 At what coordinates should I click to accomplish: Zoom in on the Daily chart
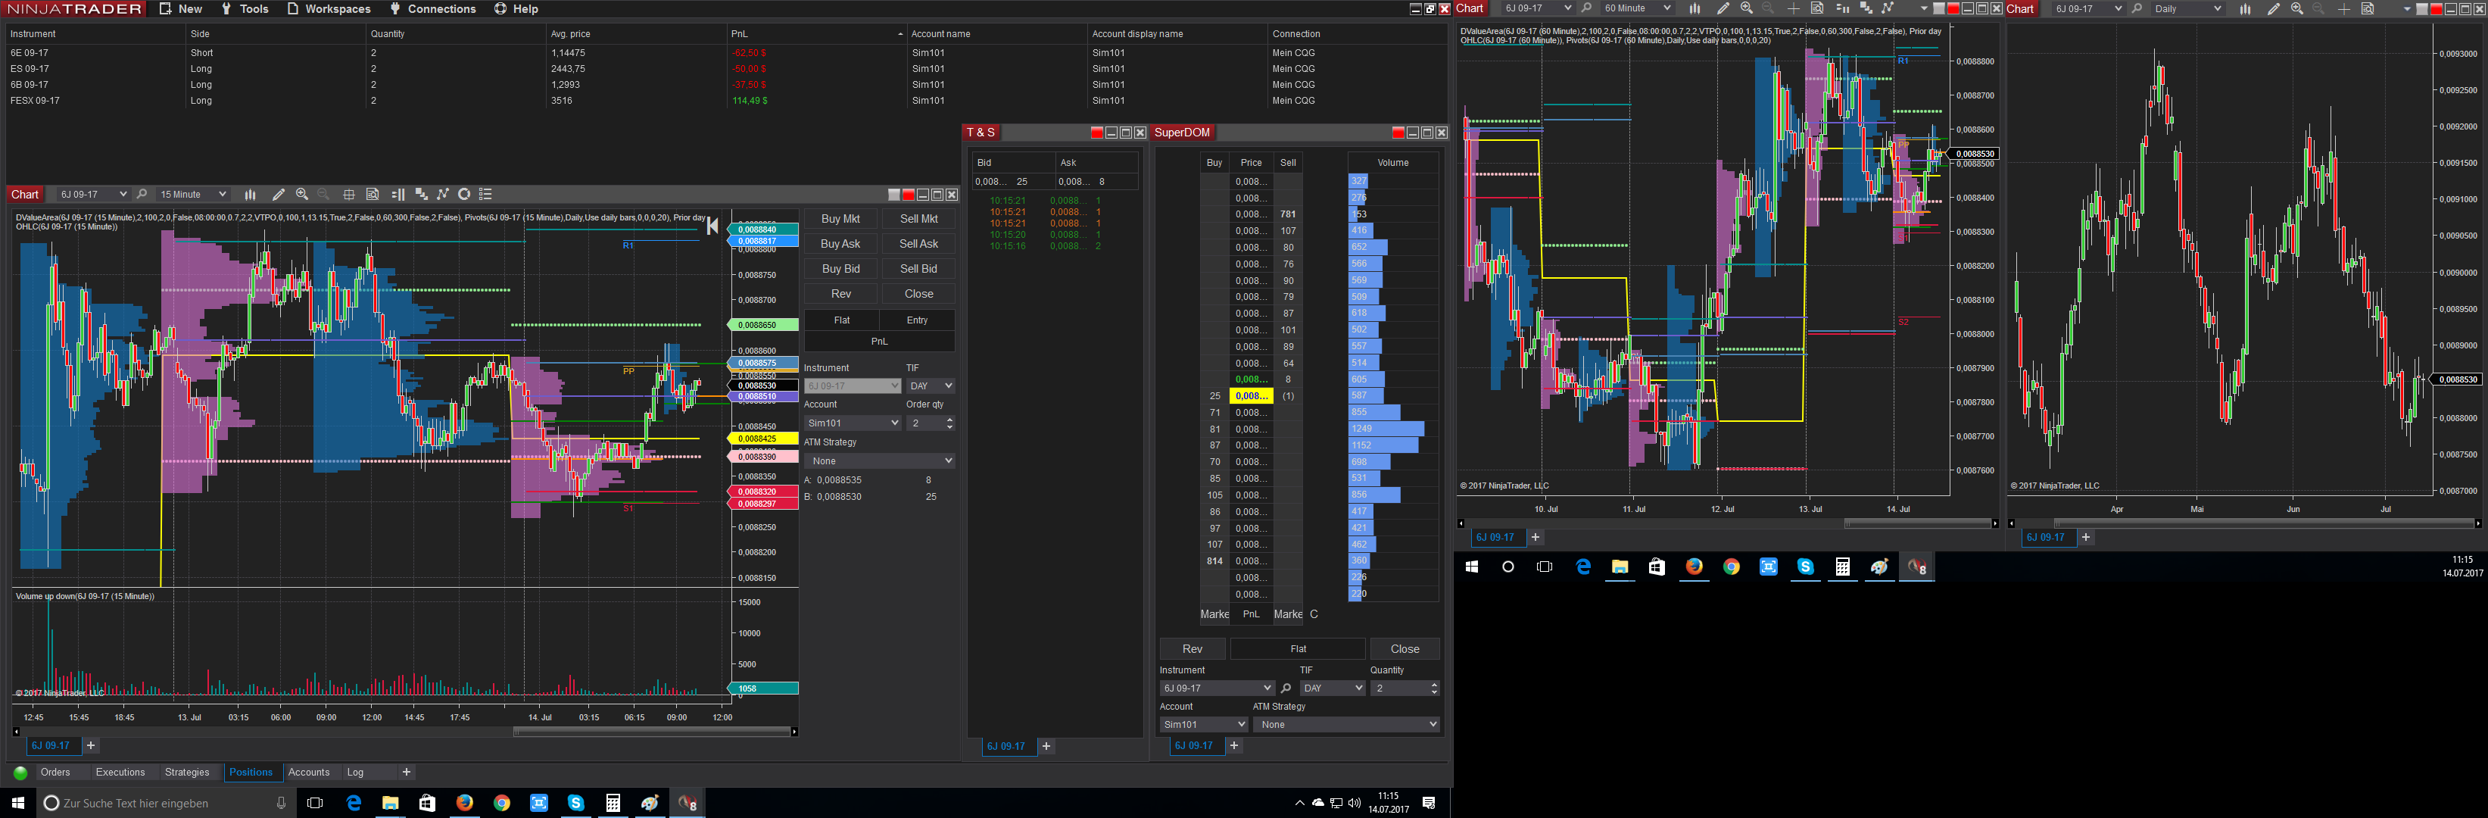pos(2296,8)
